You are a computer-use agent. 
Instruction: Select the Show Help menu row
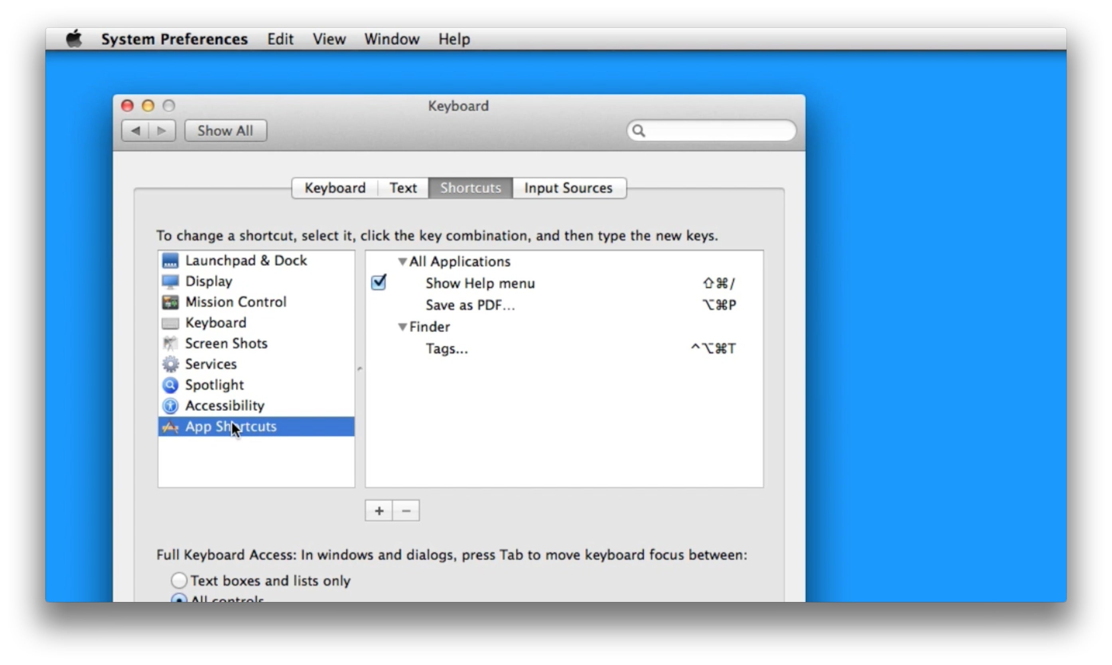click(564, 283)
